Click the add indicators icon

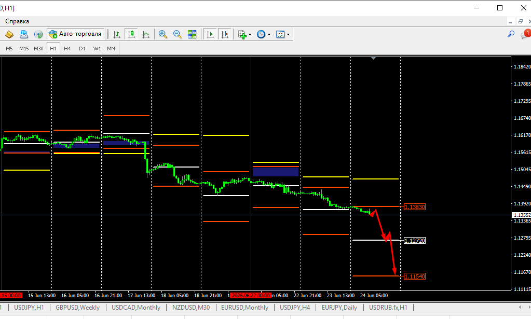(242, 34)
